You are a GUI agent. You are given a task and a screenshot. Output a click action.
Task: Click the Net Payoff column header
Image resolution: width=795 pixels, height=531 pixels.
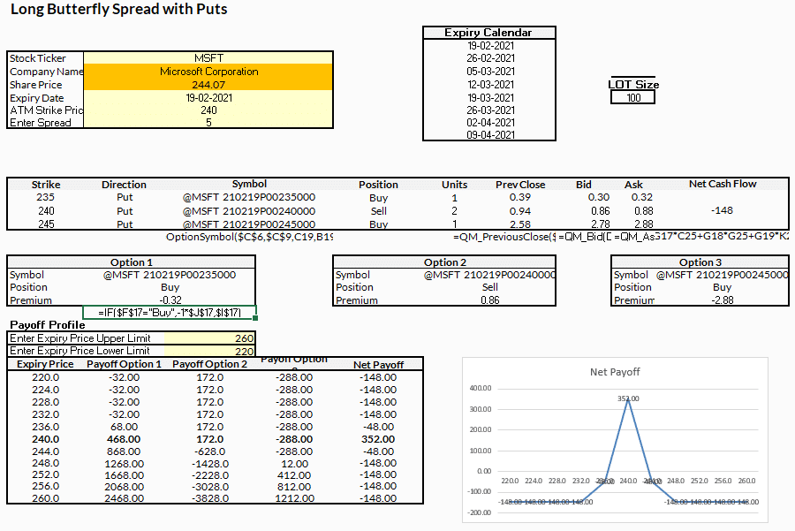tap(378, 365)
